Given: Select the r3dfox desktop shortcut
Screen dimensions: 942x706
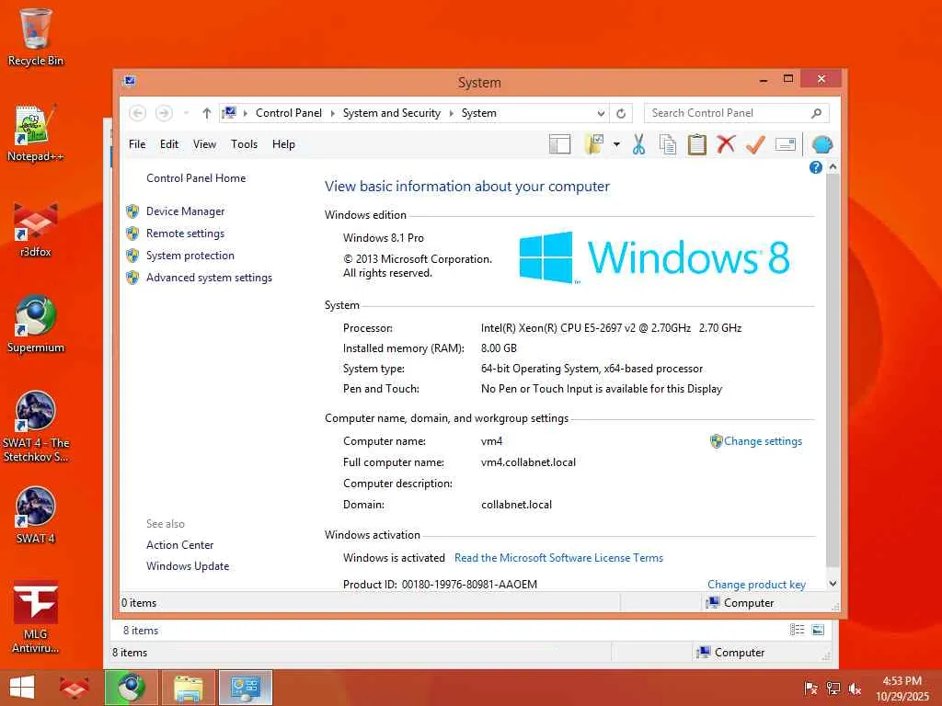Looking at the screenshot, I should click(36, 229).
